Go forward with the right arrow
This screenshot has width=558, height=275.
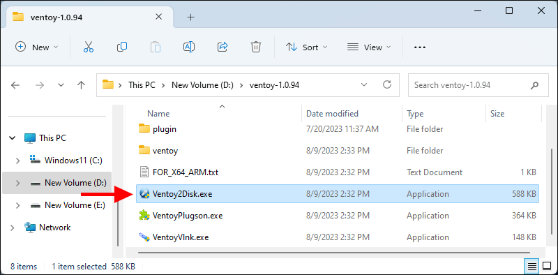click(39, 85)
